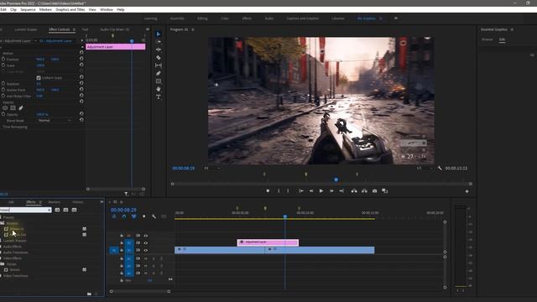Click Program monitor playhead scrubber

336,180
